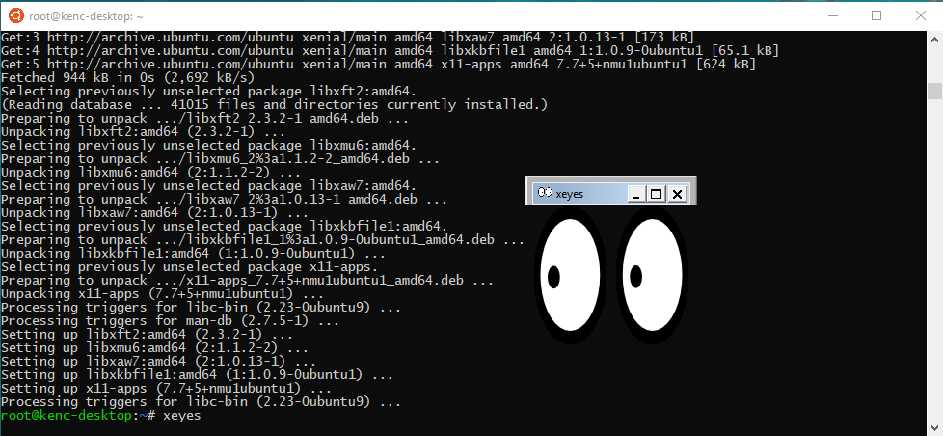
Task: Click "Unpacking libxft2:amd64 (2.3.2-1)" line
Action: coord(143,131)
